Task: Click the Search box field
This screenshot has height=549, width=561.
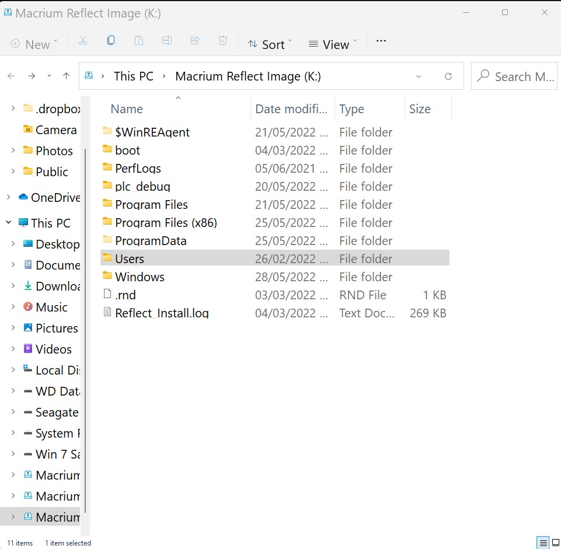Action: click(515, 76)
